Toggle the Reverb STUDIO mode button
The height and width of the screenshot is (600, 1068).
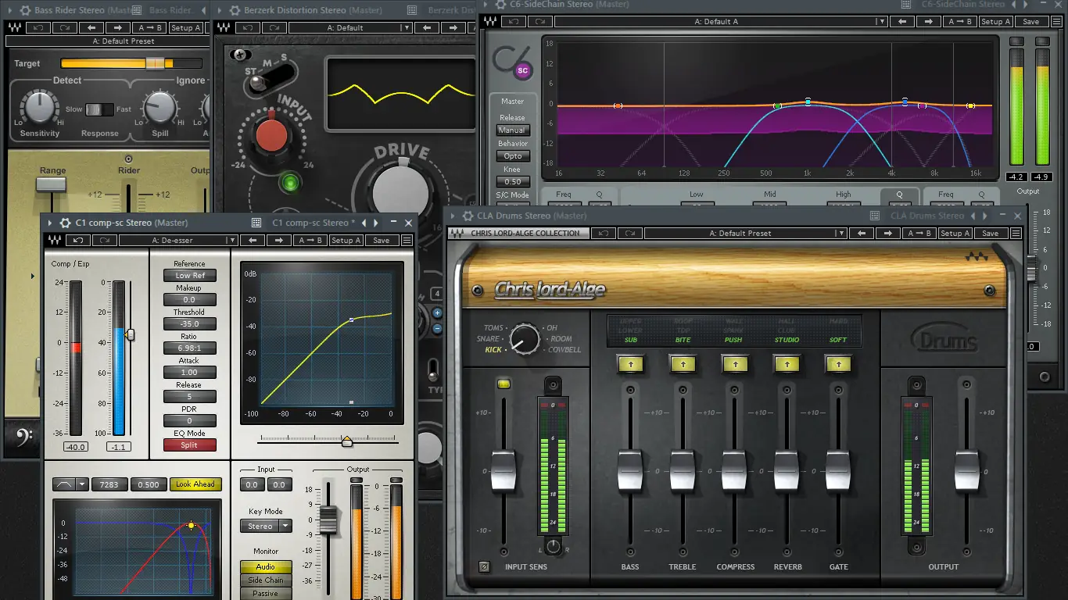point(786,363)
